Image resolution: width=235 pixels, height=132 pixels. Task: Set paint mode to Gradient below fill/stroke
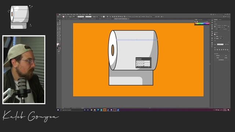click(59, 48)
